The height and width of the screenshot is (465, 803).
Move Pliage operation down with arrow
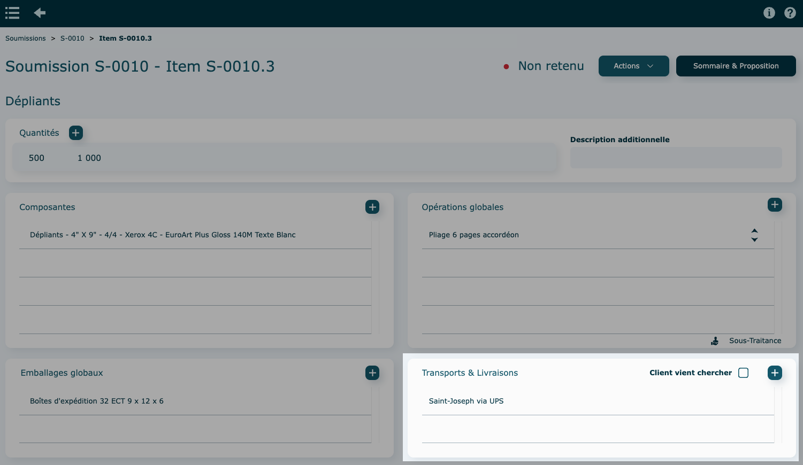tap(754, 239)
